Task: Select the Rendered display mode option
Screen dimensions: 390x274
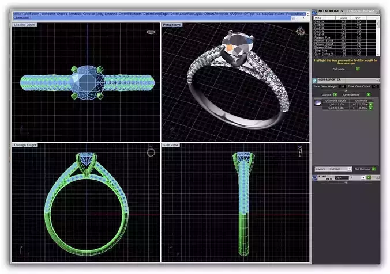Action: click(75, 14)
